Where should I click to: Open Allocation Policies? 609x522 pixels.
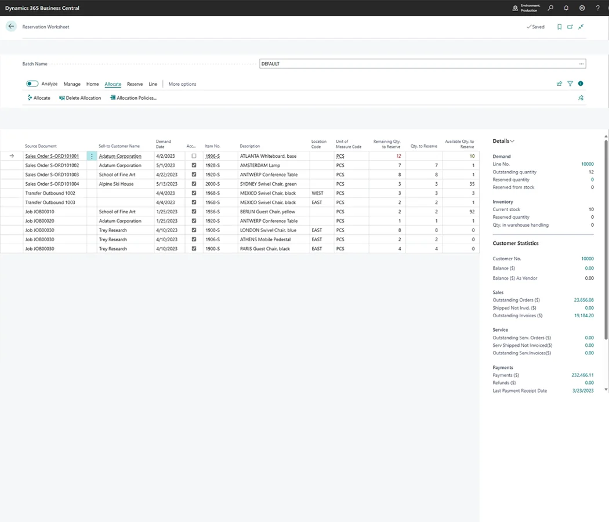133,98
